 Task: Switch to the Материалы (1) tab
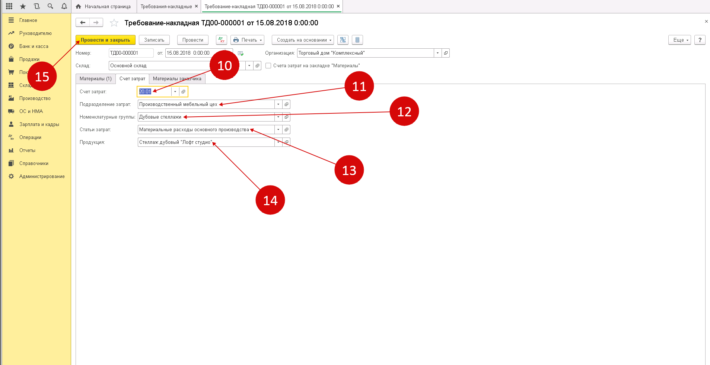pos(95,79)
